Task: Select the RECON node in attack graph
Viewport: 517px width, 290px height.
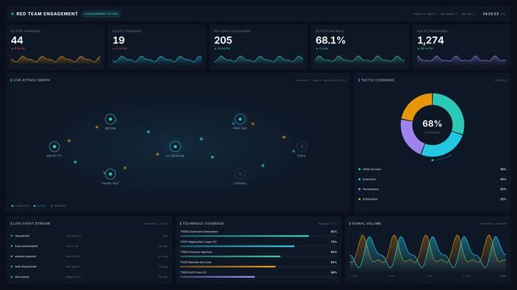Action: pos(110,119)
